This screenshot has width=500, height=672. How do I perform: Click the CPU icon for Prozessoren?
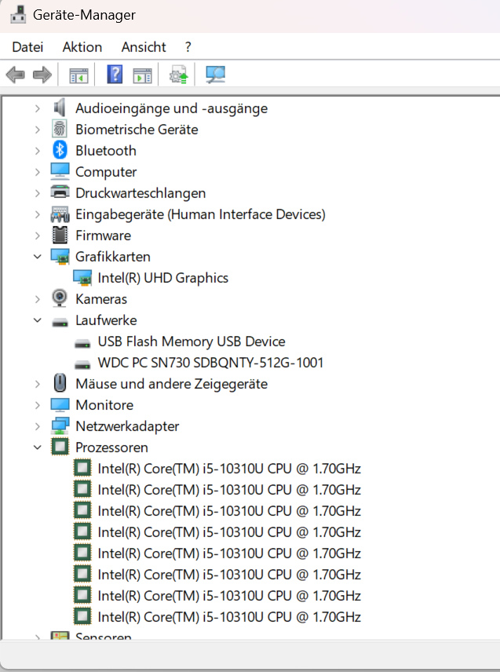pos(60,447)
